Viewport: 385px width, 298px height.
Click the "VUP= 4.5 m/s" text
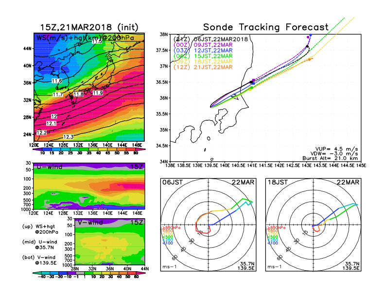tap(336, 149)
